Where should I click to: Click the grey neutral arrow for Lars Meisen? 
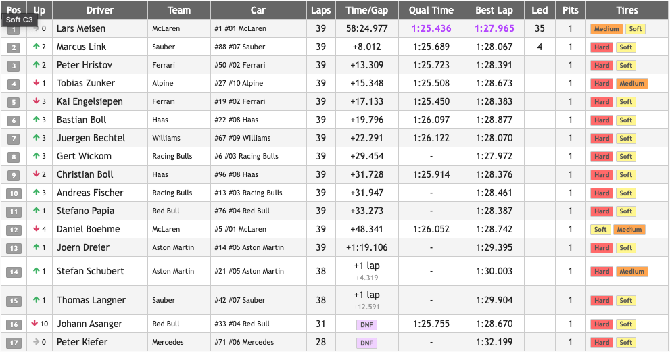pos(35,29)
